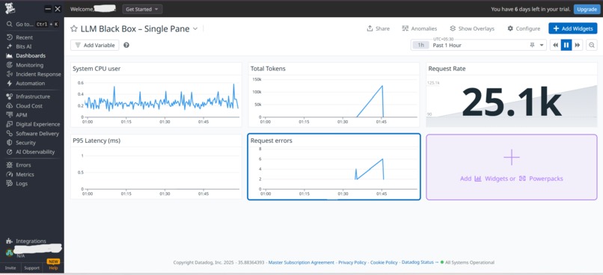
Task: Close the sidebar with the X icon
Action: pos(58,9)
